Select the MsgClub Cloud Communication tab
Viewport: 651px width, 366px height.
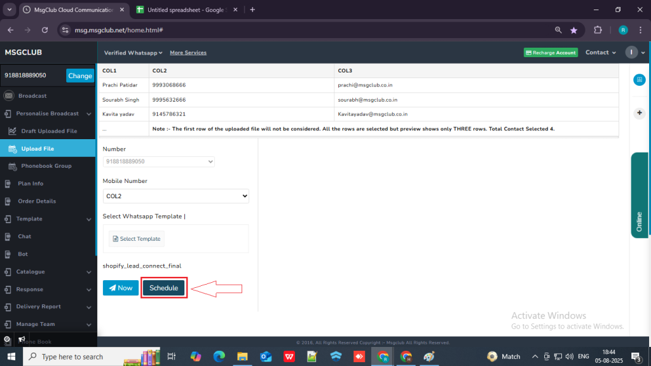(x=74, y=10)
